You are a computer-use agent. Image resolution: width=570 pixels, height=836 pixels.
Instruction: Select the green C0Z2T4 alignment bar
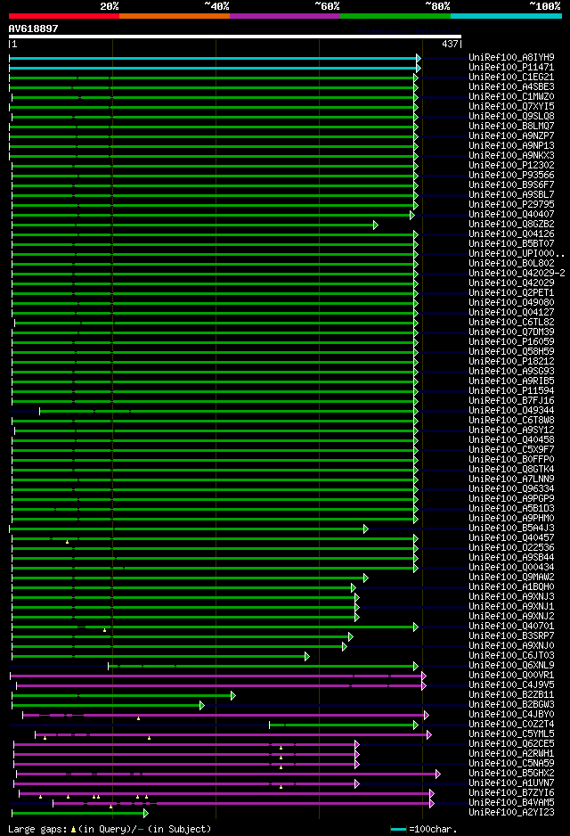(x=342, y=725)
